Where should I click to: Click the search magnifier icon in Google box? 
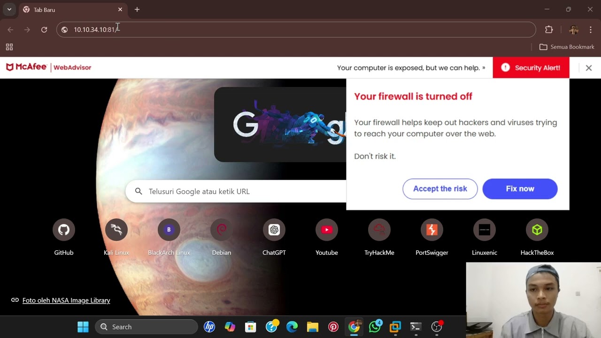[x=139, y=191]
